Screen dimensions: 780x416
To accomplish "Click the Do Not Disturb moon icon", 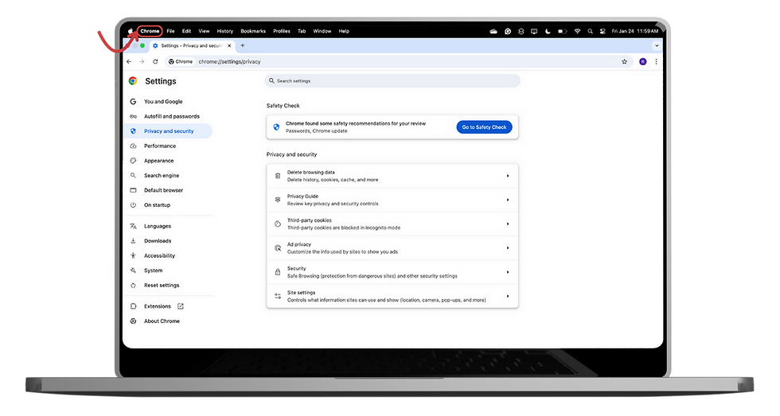I will [x=548, y=31].
